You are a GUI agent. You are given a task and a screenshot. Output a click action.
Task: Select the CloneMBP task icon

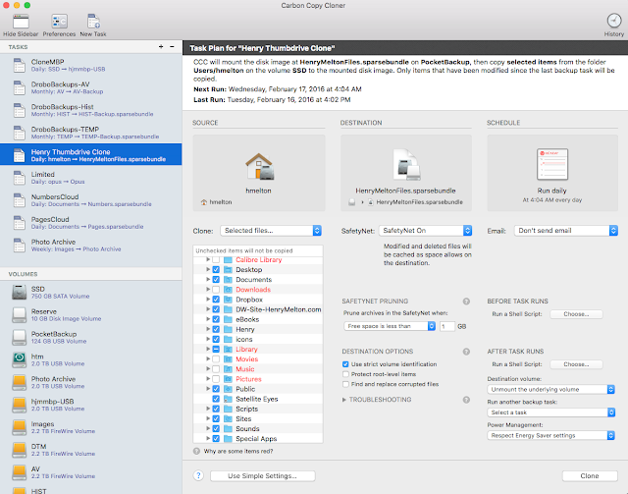tap(20, 65)
